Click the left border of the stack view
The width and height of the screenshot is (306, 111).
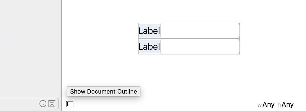pyautogui.click(x=138, y=39)
